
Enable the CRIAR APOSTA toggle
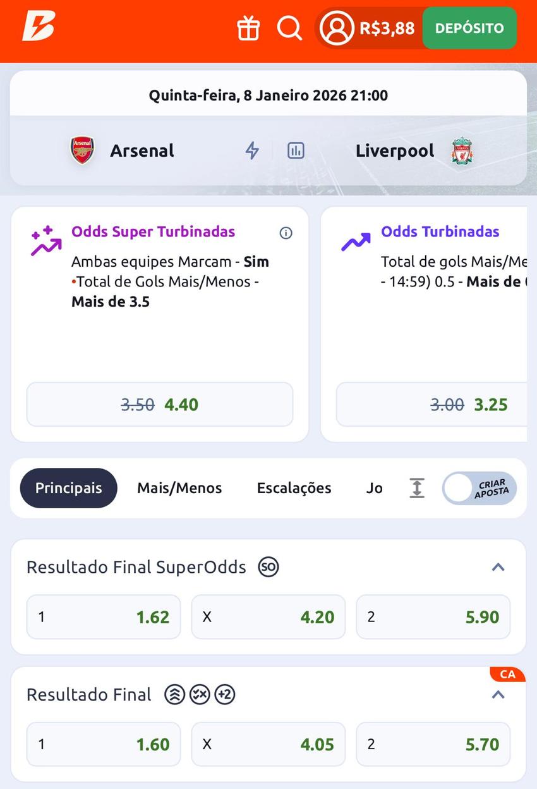click(x=479, y=488)
